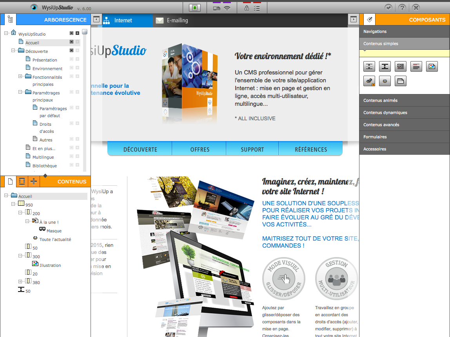The image size is (450, 337).
Task: Select the illustration shapes component icon
Action: click(432, 67)
